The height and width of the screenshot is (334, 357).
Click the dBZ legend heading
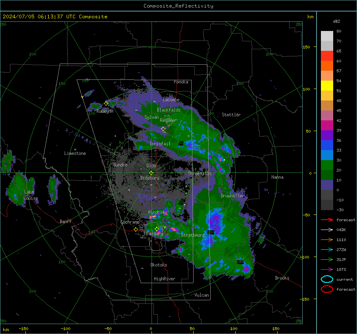336,21
